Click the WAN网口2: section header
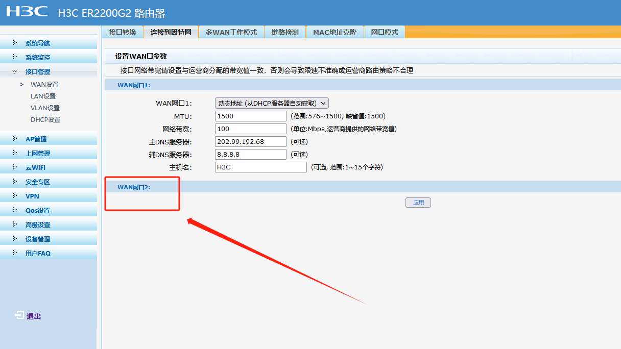The height and width of the screenshot is (349, 621). click(363, 187)
